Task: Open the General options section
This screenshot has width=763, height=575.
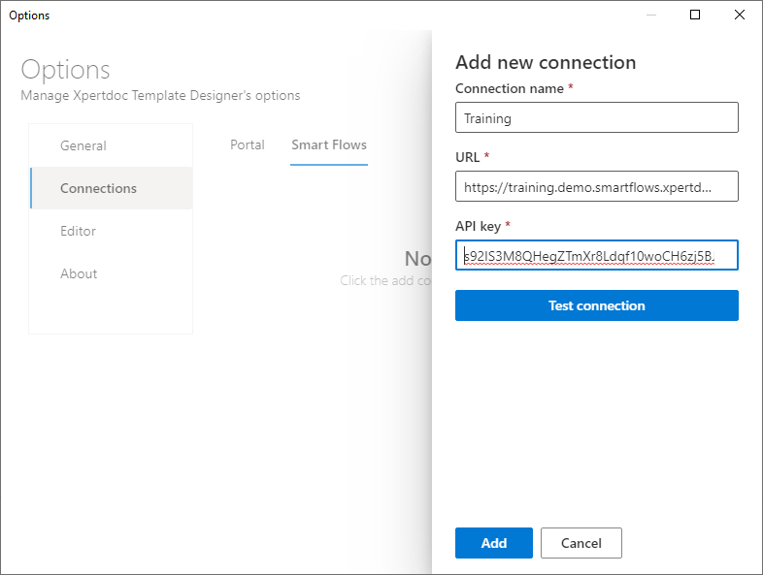Action: coord(111,145)
